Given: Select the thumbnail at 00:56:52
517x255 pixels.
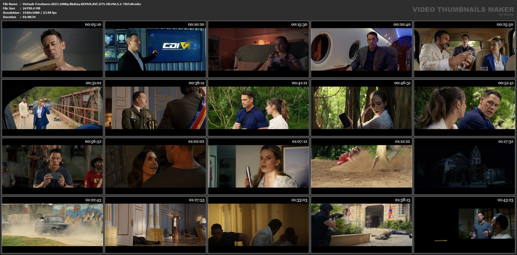Looking at the screenshot, I should (x=53, y=166).
